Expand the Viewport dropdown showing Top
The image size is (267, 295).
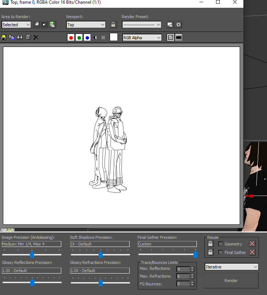pyautogui.click(x=86, y=25)
